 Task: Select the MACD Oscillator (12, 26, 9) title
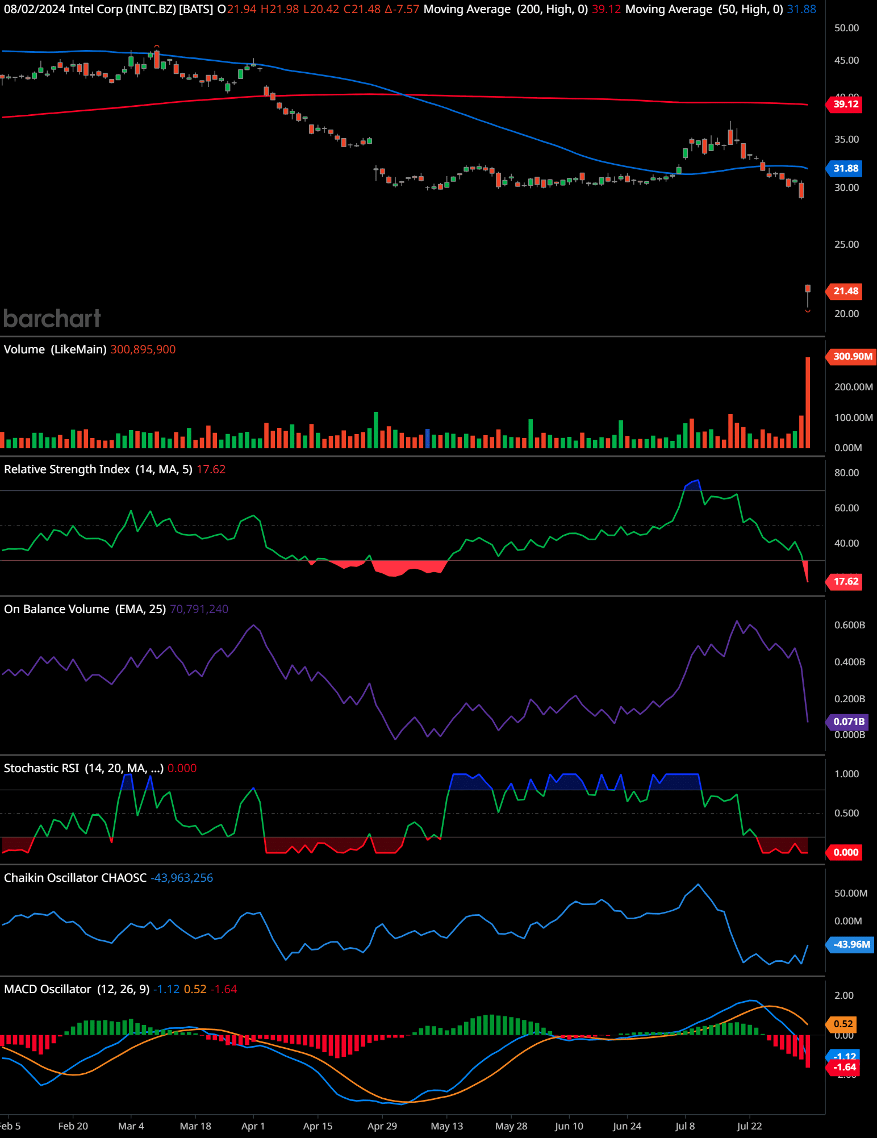click(x=77, y=989)
